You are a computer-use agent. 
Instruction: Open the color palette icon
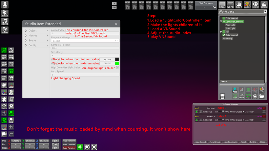tap(247, 5)
